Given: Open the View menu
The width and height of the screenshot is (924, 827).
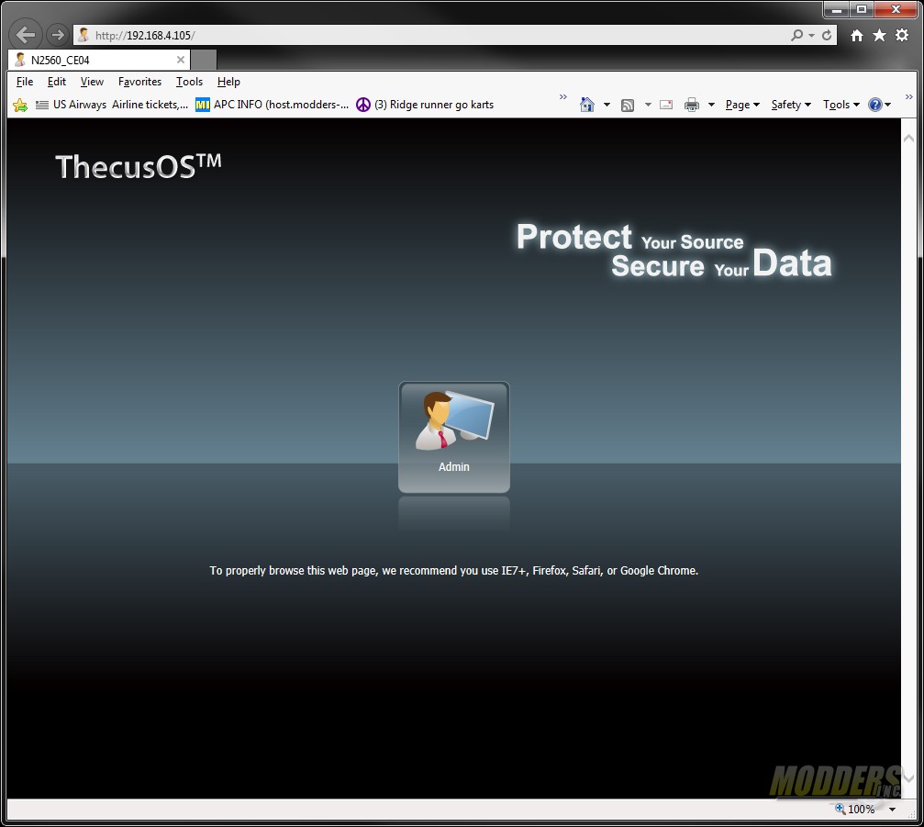Looking at the screenshot, I should (92, 82).
